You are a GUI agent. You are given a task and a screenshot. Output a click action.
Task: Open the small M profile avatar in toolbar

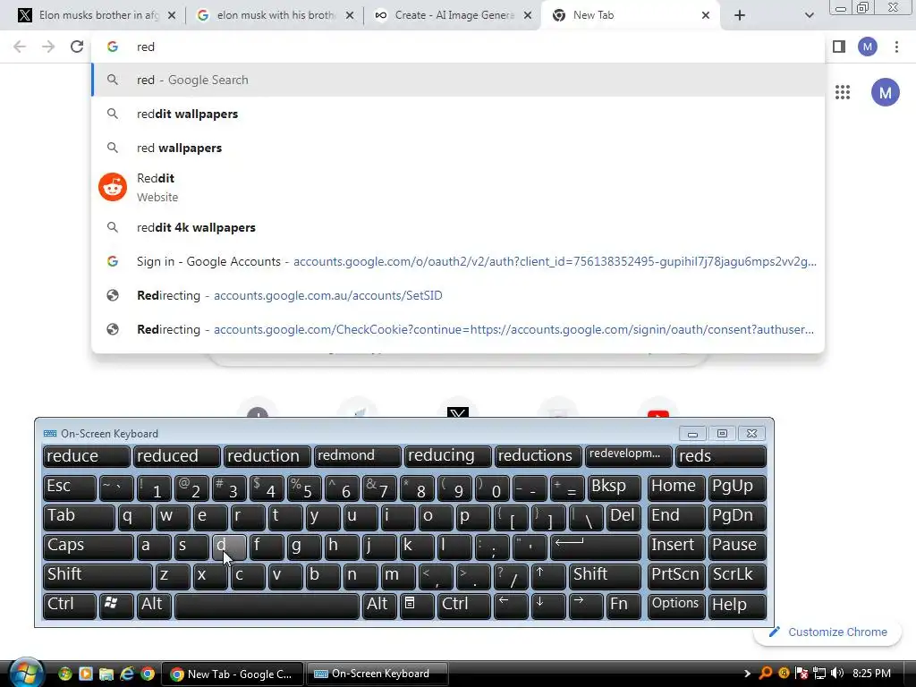[868, 47]
